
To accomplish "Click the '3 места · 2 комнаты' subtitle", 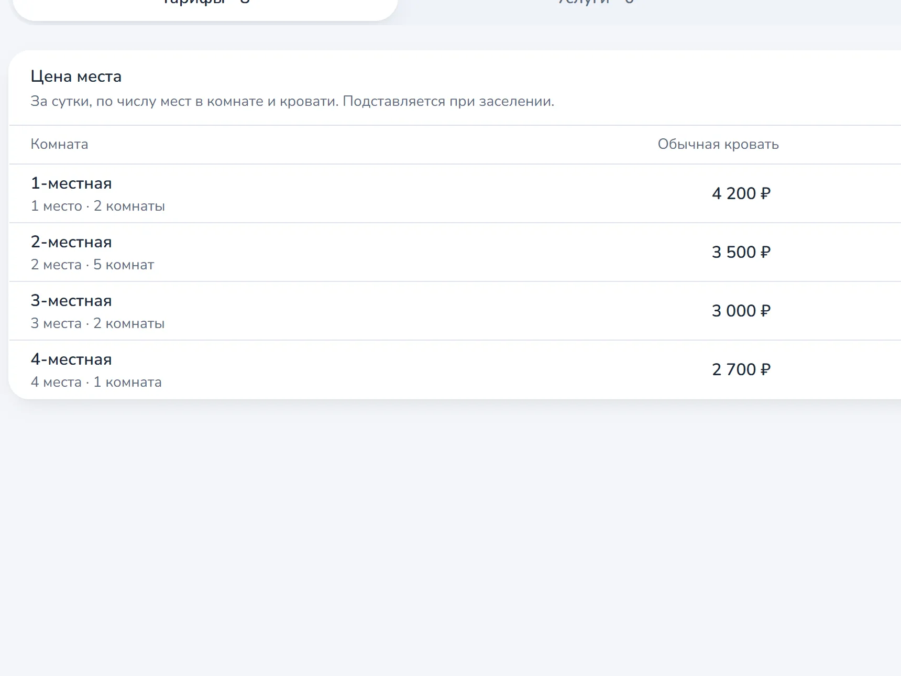I will pos(97,323).
